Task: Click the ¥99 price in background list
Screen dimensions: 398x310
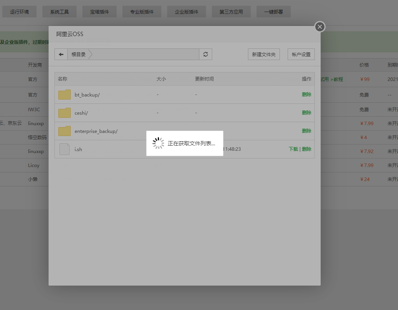Action: click(x=365, y=79)
